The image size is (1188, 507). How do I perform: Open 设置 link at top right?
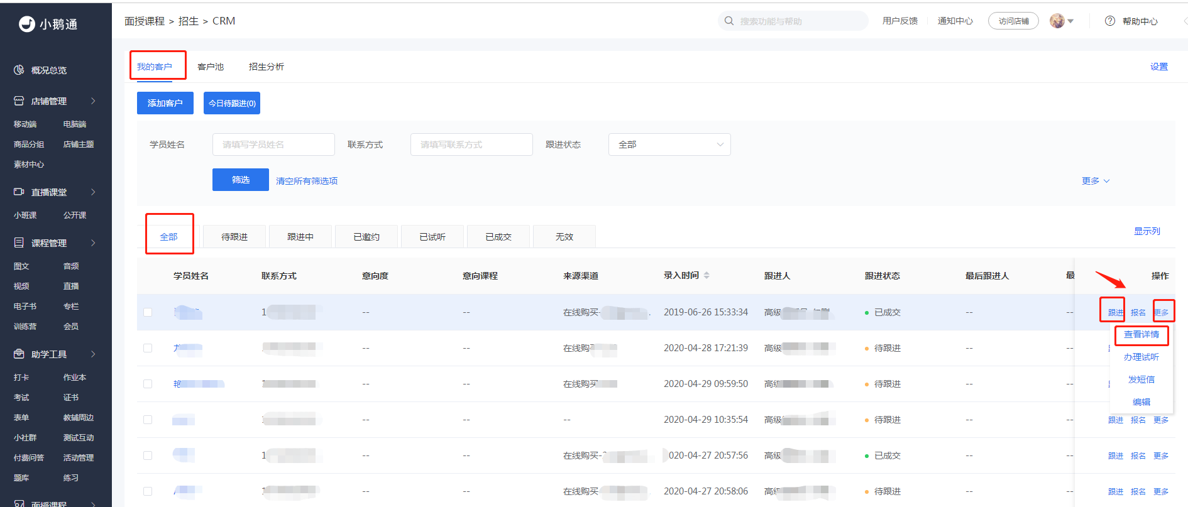[1159, 67]
